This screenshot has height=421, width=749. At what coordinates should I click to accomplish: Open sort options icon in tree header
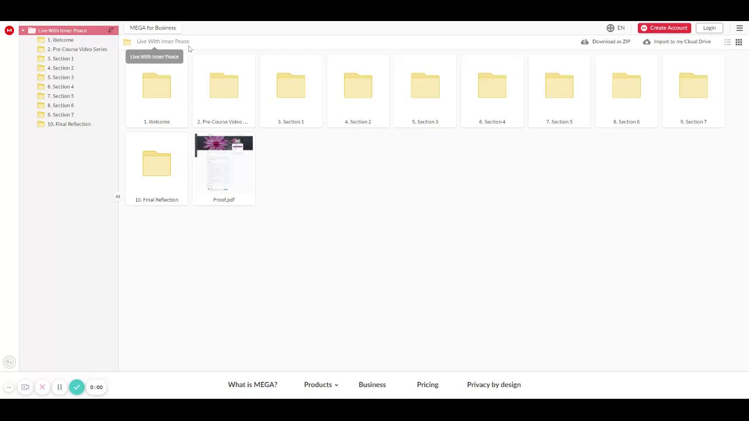point(111,30)
